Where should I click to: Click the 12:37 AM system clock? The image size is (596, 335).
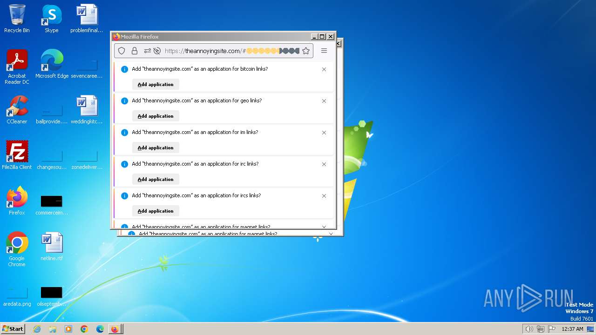[x=572, y=329]
